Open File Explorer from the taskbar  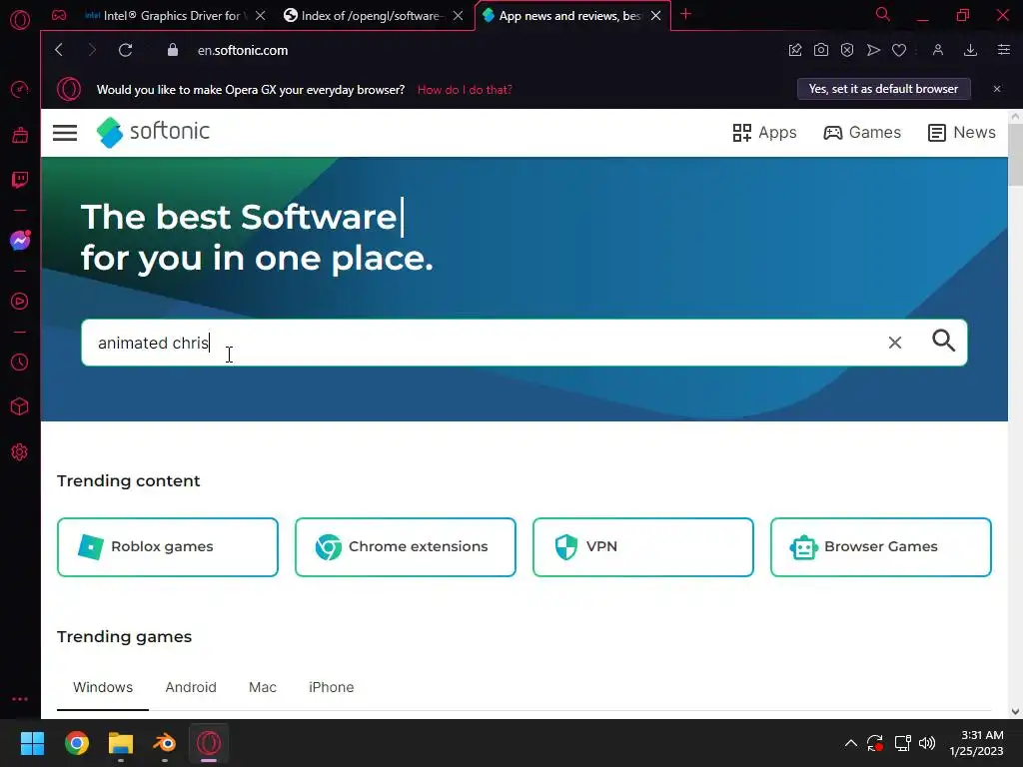click(x=121, y=743)
